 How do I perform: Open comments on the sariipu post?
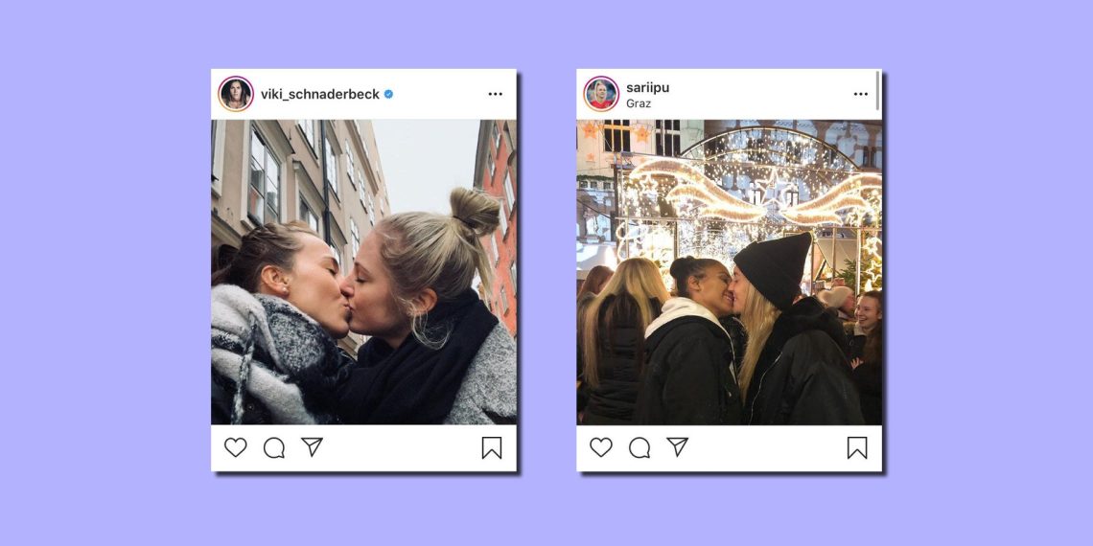pos(640,447)
